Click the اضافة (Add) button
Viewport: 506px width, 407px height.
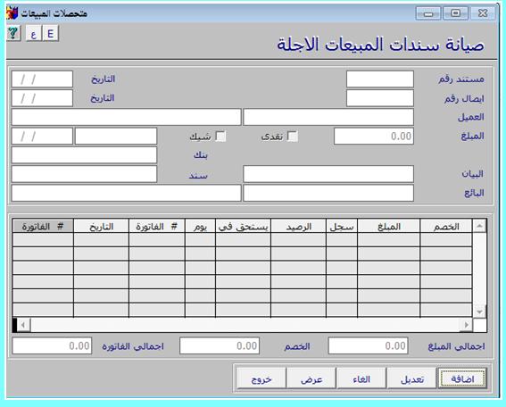(x=463, y=378)
